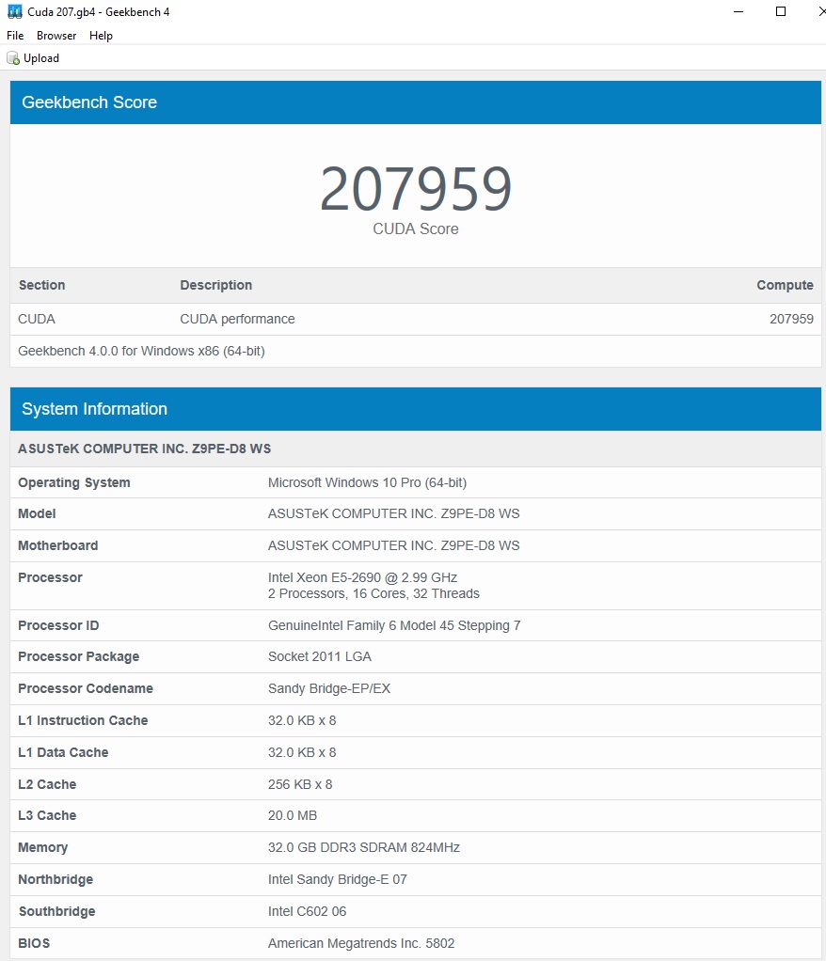Viewport: 826px width, 961px height.
Task: Click the 'Compute' column header
Action: pyautogui.click(x=785, y=285)
